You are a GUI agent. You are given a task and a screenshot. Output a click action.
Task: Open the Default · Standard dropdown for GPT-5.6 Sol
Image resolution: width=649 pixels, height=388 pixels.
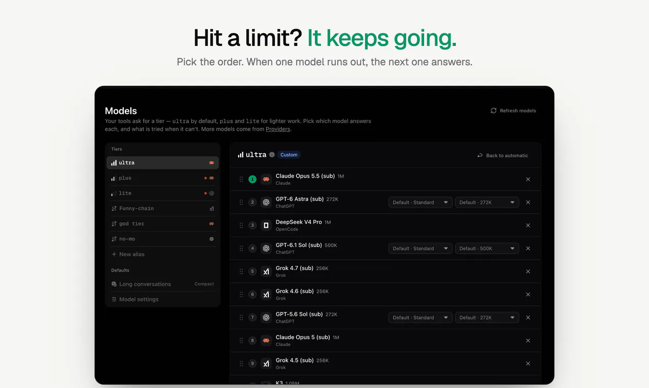tap(420, 318)
